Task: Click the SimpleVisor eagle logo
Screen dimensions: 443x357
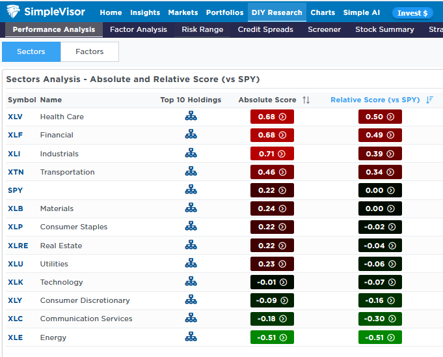Action: (x=13, y=12)
